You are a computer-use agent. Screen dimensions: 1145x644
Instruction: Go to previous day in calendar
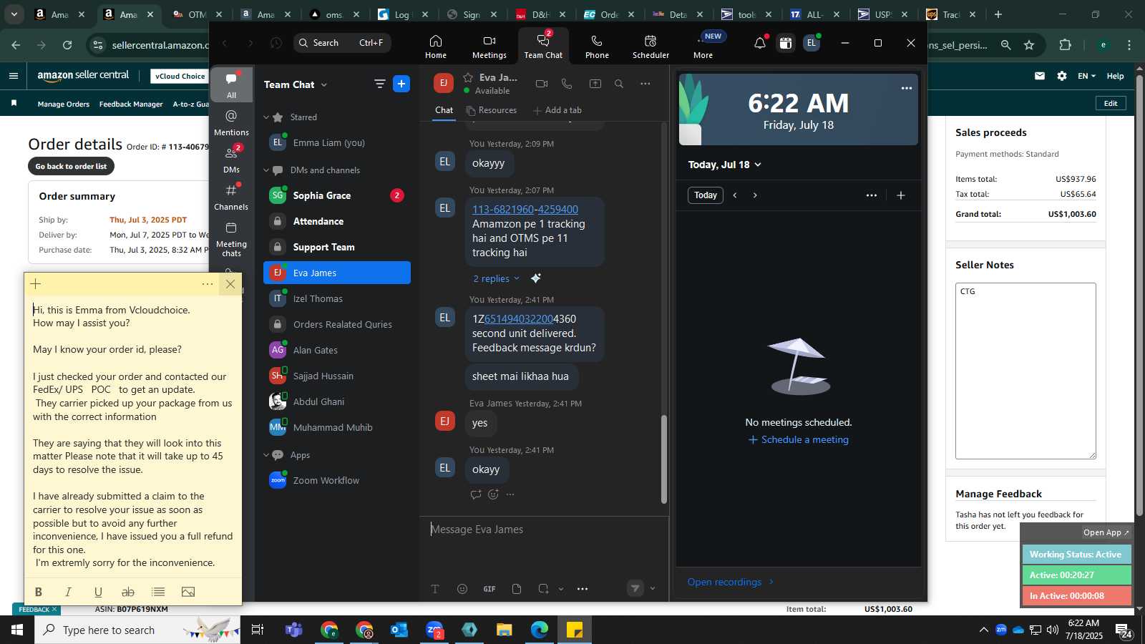pyautogui.click(x=735, y=195)
